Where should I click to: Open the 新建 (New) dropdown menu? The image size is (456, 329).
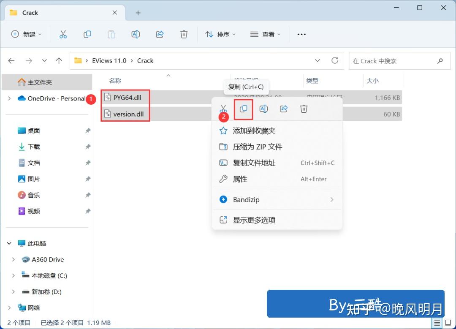pos(26,34)
